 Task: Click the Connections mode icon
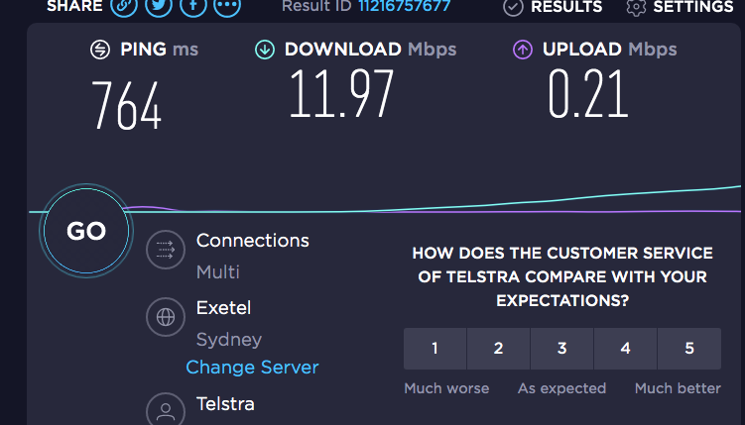166,251
